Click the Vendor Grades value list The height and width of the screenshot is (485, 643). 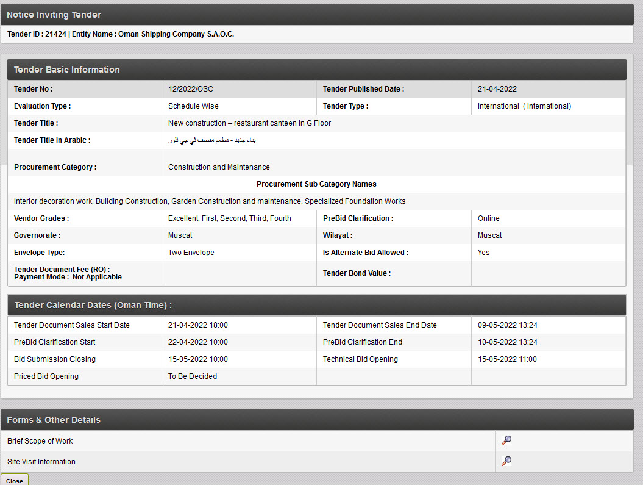click(x=229, y=218)
